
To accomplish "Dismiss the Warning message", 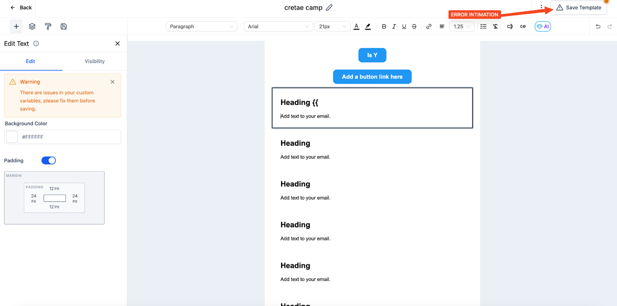I will pyautogui.click(x=113, y=82).
